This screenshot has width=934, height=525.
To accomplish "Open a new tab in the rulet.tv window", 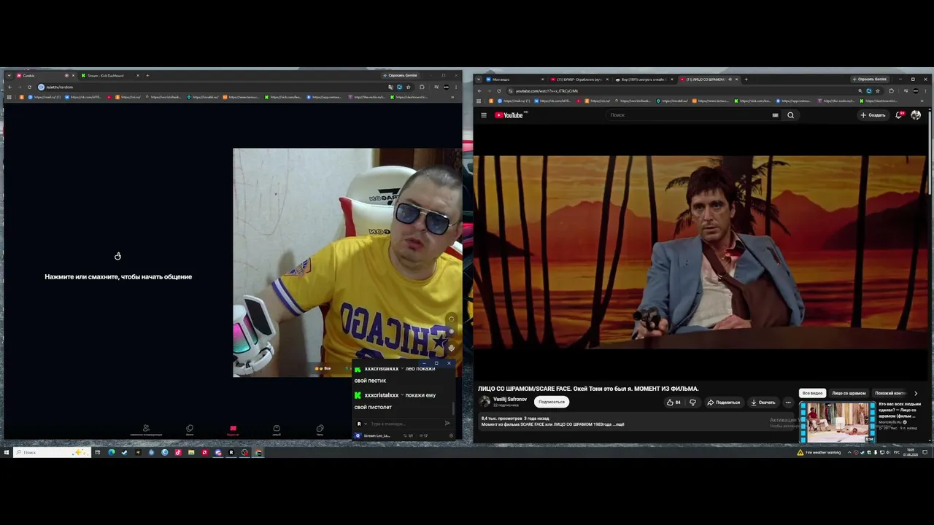I will point(147,76).
